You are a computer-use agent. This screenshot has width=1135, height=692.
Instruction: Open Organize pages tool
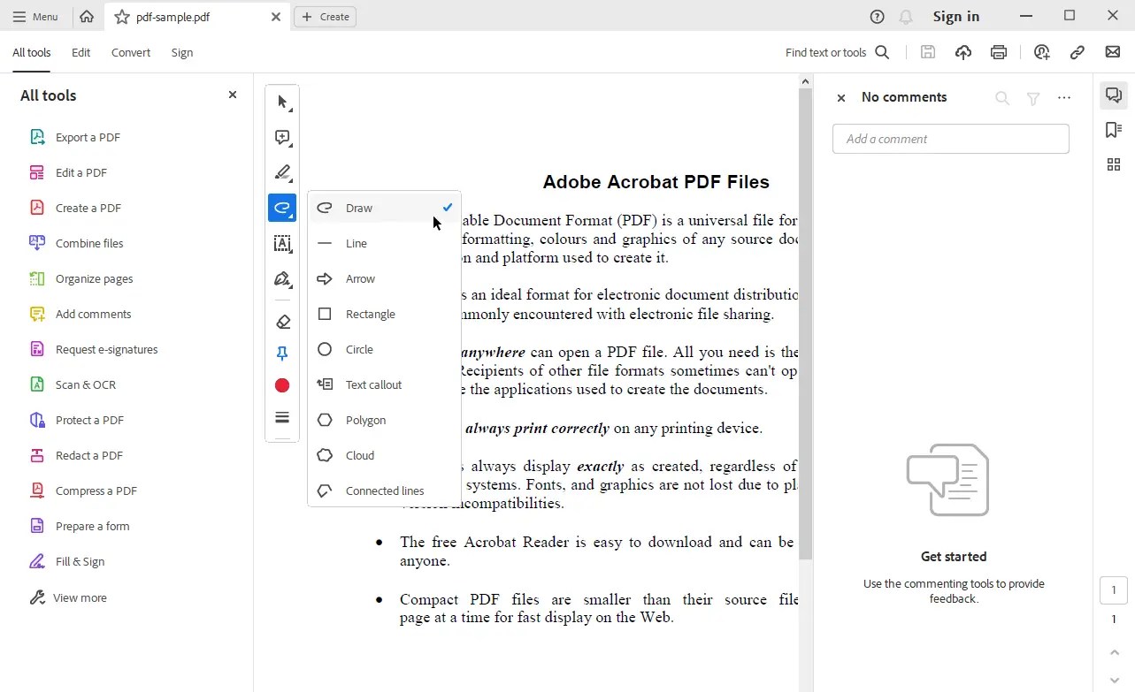(x=81, y=278)
